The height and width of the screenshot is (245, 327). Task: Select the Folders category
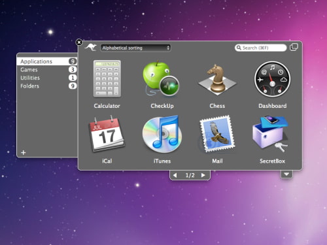[x=47, y=86]
